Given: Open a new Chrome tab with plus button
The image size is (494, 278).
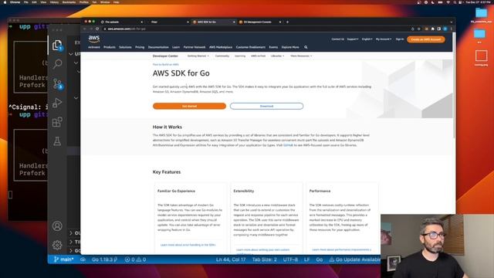Looking at the screenshot, I should pyautogui.click(x=287, y=22).
